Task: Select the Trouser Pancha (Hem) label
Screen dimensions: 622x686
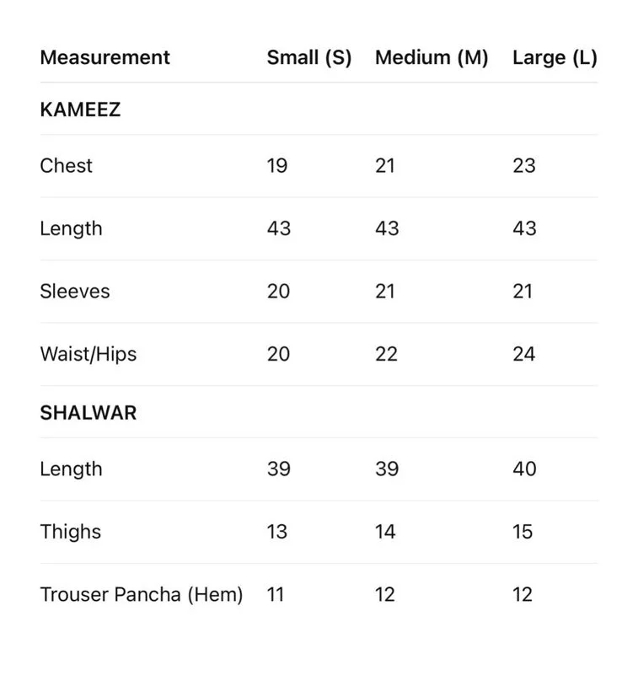Action: [x=141, y=594]
